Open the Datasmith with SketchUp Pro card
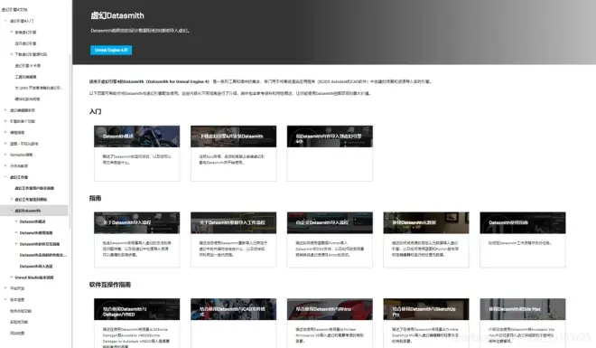The height and width of the screenshot is (348, 596). 426,323
